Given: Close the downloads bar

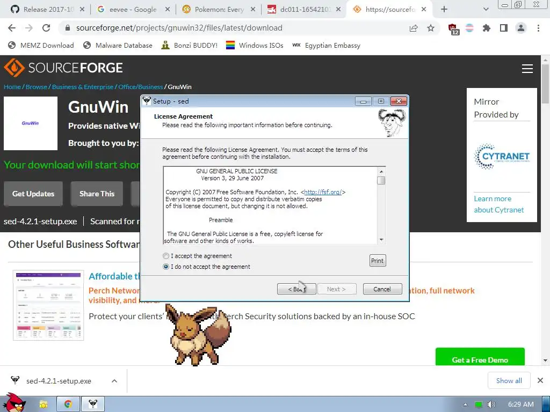Looking at the screenshot, I should click(x=540, y=380).
